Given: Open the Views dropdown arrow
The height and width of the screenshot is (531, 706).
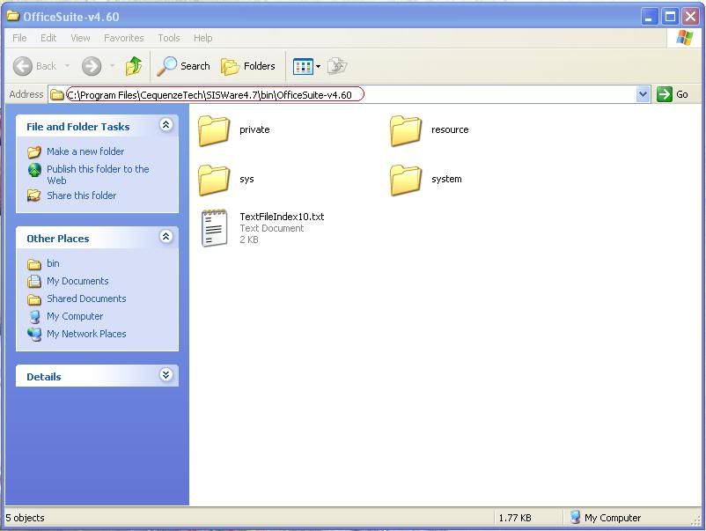Looking at the screenshot, I should (318, 67).
